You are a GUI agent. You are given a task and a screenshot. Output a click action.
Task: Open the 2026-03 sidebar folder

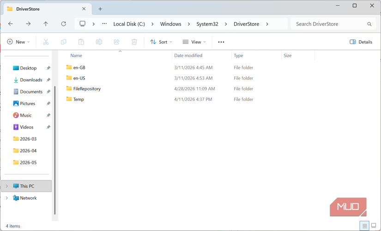point(28,139)
